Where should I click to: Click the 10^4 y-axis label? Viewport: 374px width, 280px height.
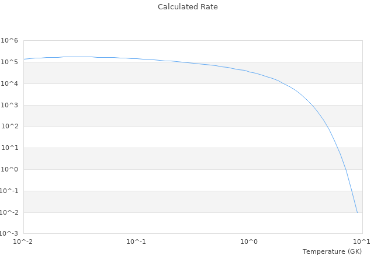tap(9, 83)
